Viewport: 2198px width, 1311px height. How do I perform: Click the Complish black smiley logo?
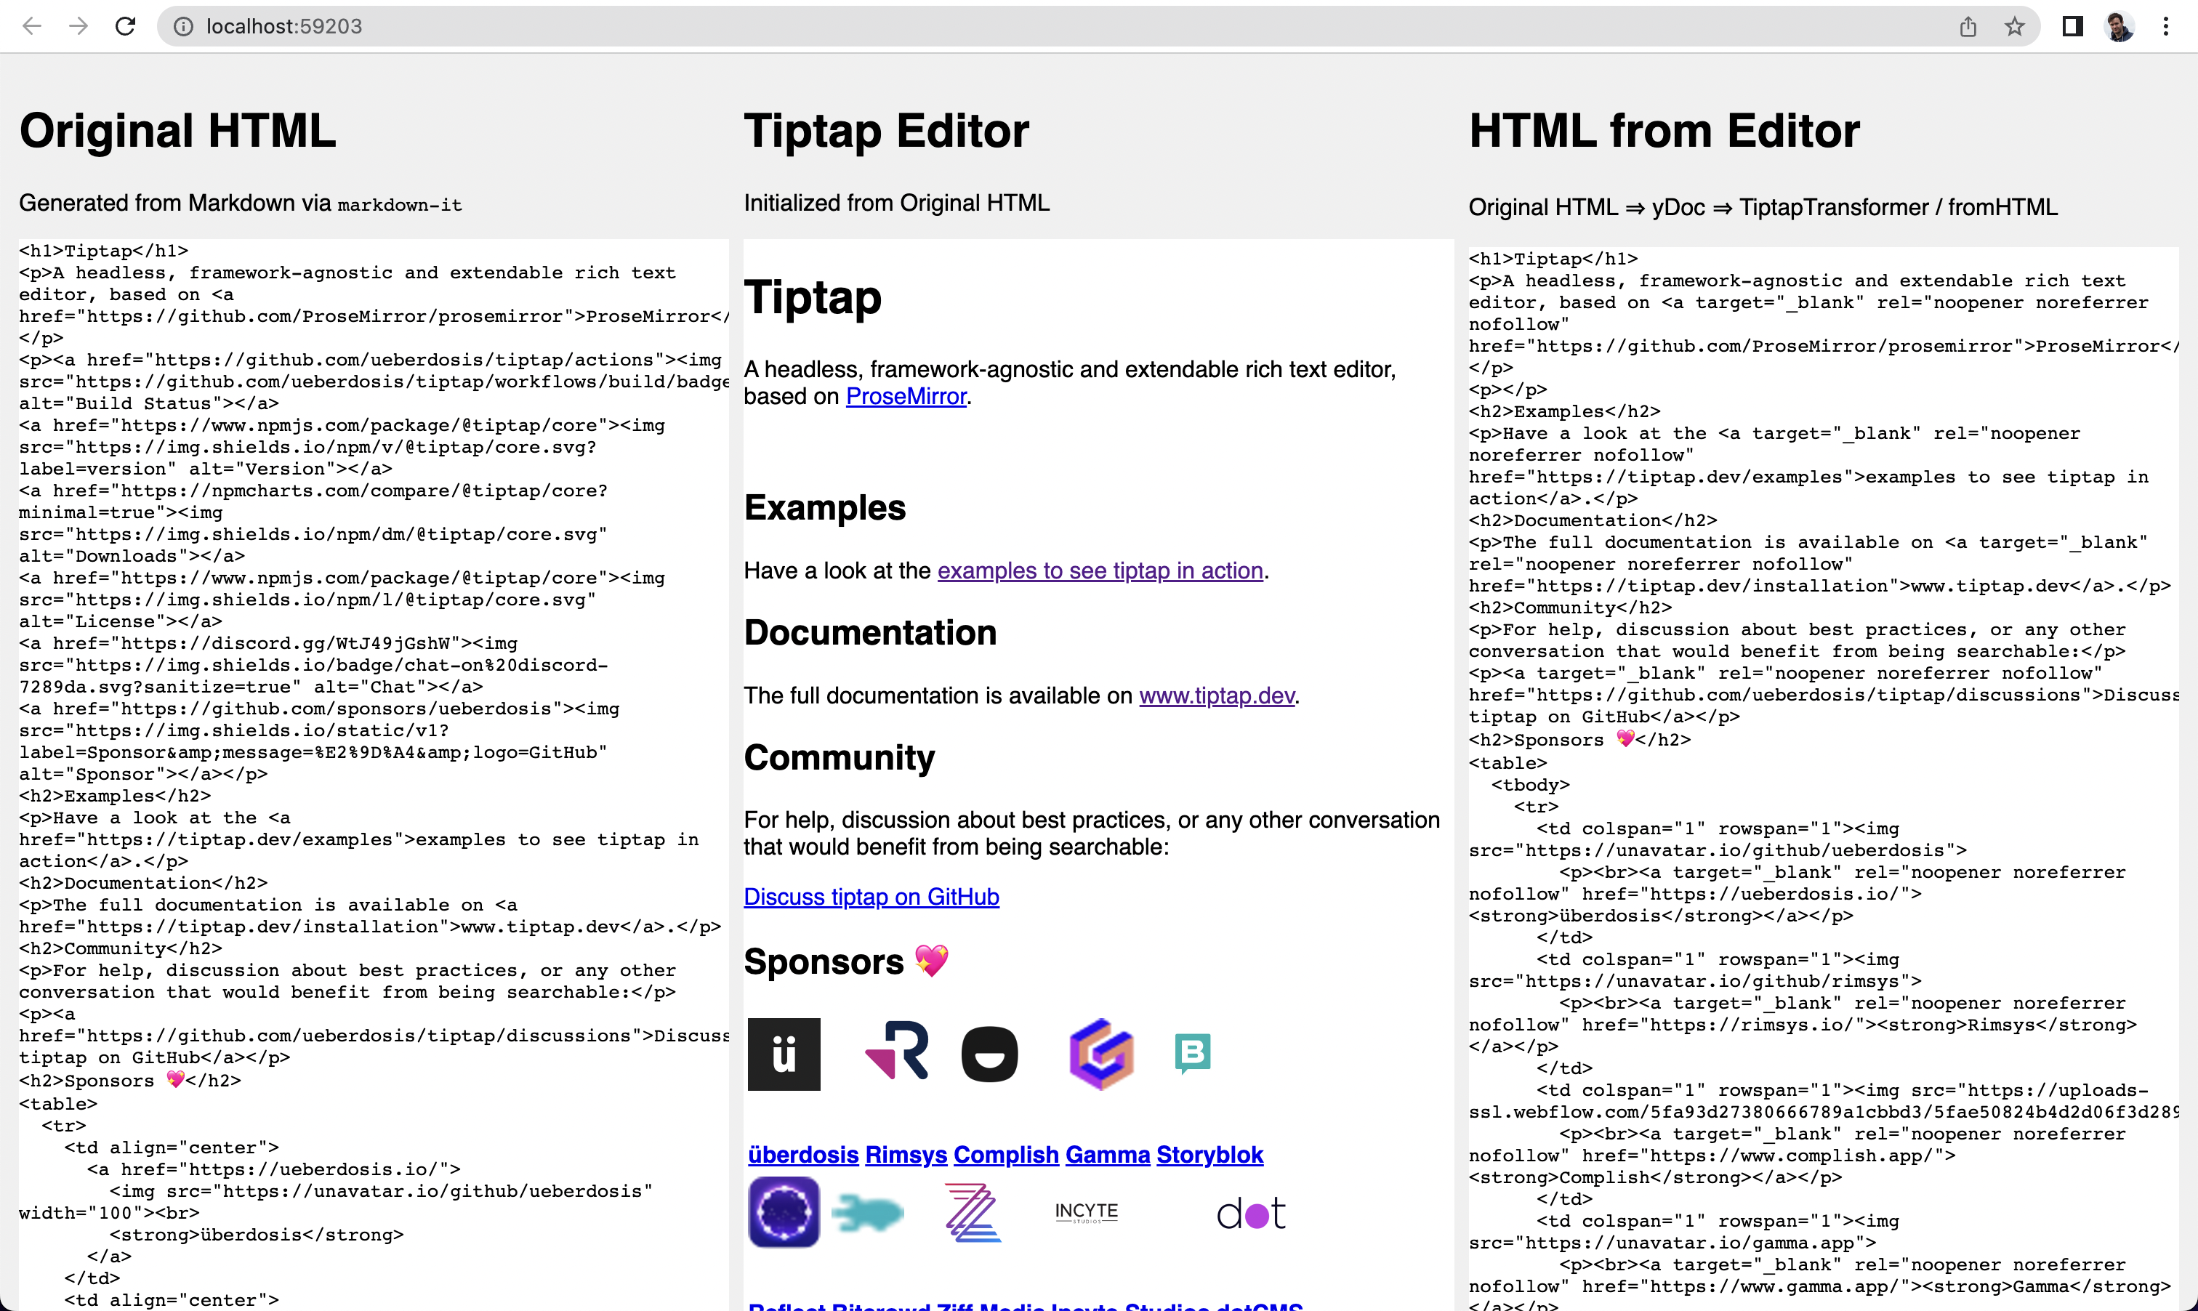(x=989, y=1054)
